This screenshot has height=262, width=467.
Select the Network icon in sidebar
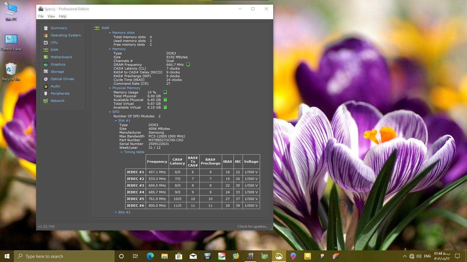pos(46,101)
